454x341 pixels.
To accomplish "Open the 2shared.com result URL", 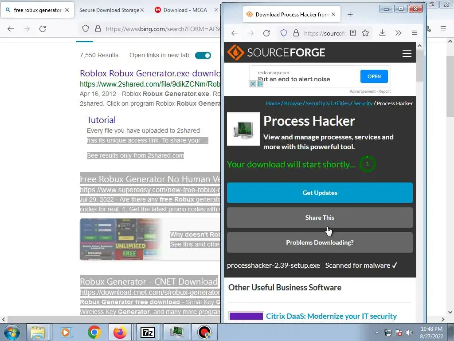I will click(x=150, y=84).
